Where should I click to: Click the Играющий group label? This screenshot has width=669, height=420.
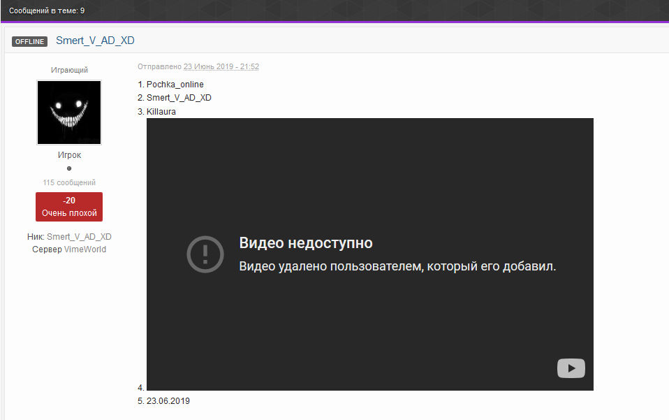point(69,70)
